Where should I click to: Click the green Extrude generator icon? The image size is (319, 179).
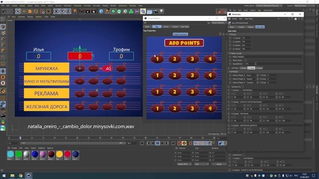(x=119, y=11)
